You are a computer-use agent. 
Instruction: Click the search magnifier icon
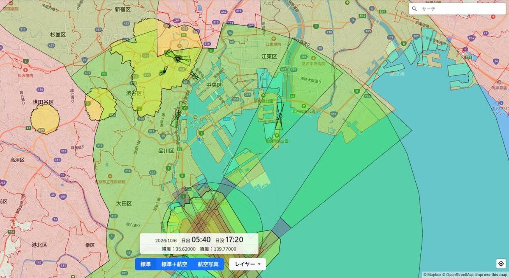(414, 8)
